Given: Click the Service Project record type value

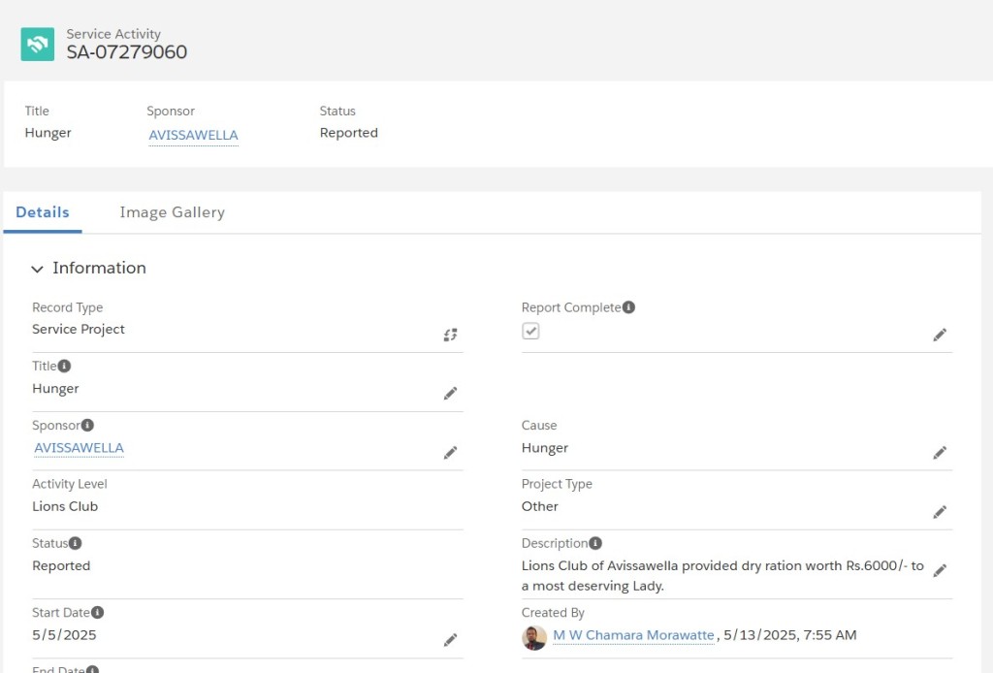Looking at the screenshot, I should pyautogui.click(x=79, y=329).
